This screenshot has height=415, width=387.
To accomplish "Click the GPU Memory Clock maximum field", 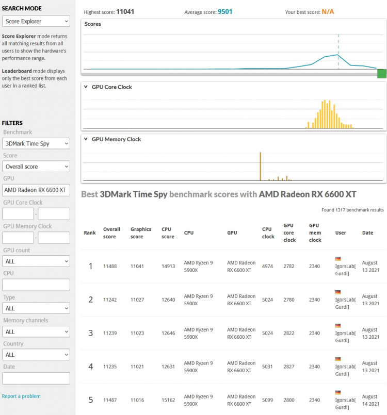I will click(x=54, y=238).
